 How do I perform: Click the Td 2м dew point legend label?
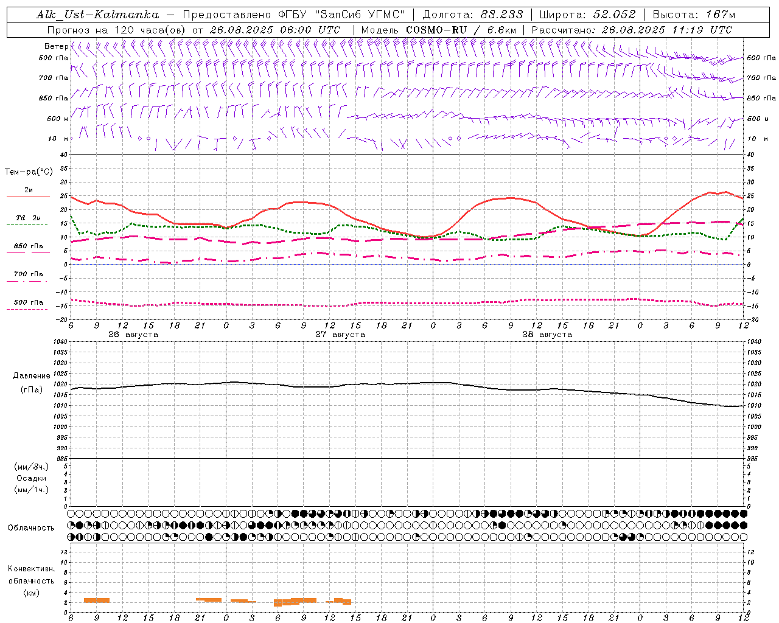click(x=28, y=218)
